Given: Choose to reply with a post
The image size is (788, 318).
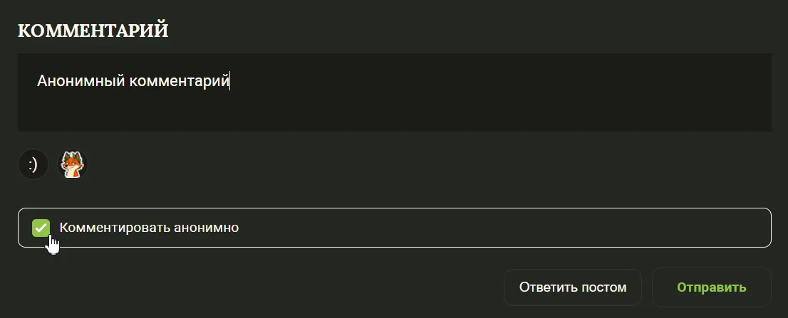Looking at the screenshot, I should point(572,287).
